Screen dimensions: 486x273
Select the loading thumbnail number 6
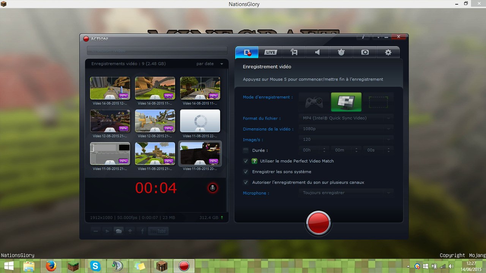(200, 121)
